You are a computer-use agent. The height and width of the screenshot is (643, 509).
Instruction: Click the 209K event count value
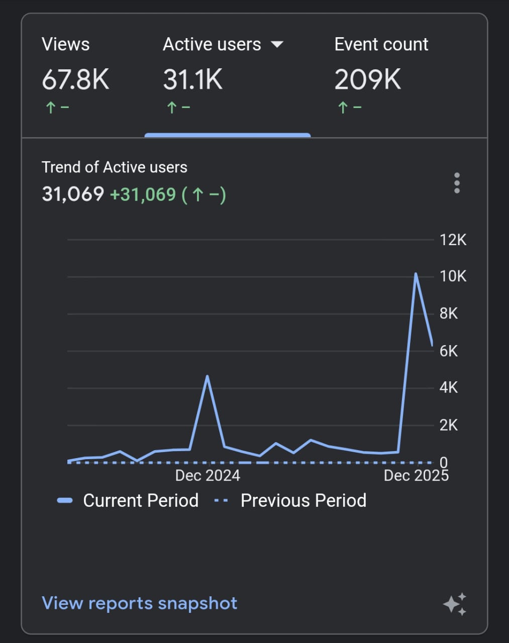(x=367, y=80)
